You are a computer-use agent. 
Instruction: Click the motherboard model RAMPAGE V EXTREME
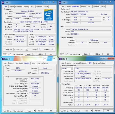click(84, 14)
